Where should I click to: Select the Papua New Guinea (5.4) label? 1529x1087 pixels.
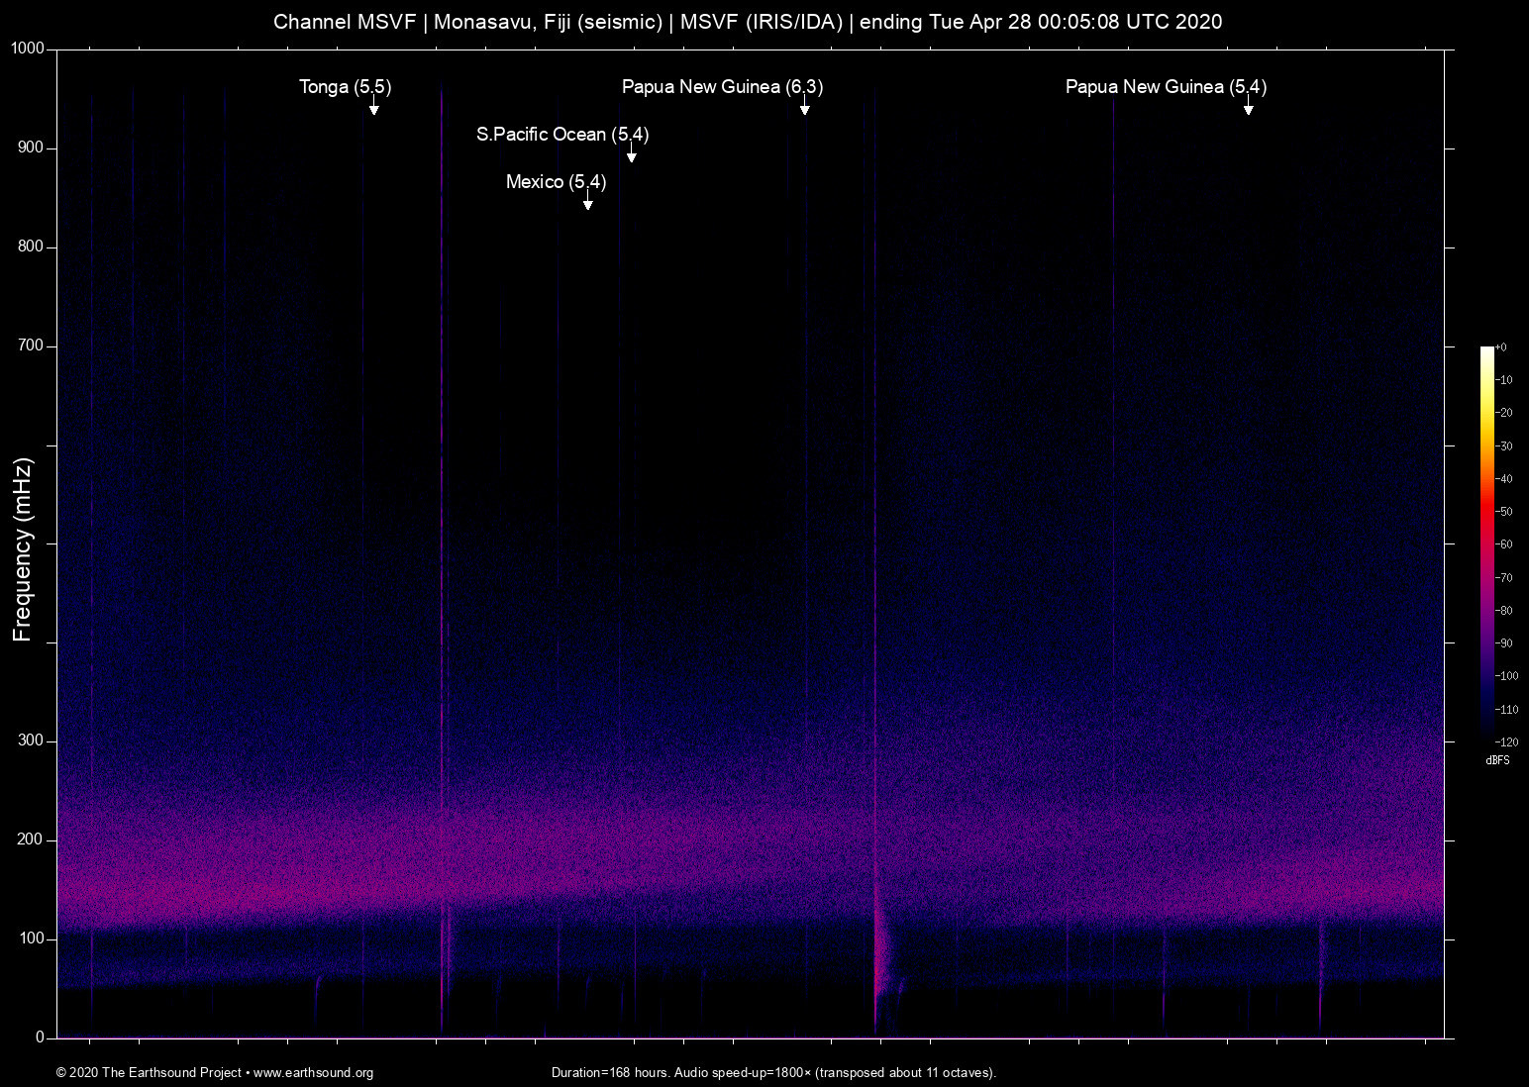1166,87
